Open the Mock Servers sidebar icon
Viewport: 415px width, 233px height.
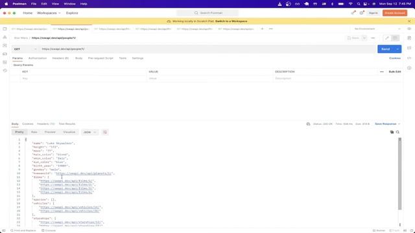click(5, 54)
